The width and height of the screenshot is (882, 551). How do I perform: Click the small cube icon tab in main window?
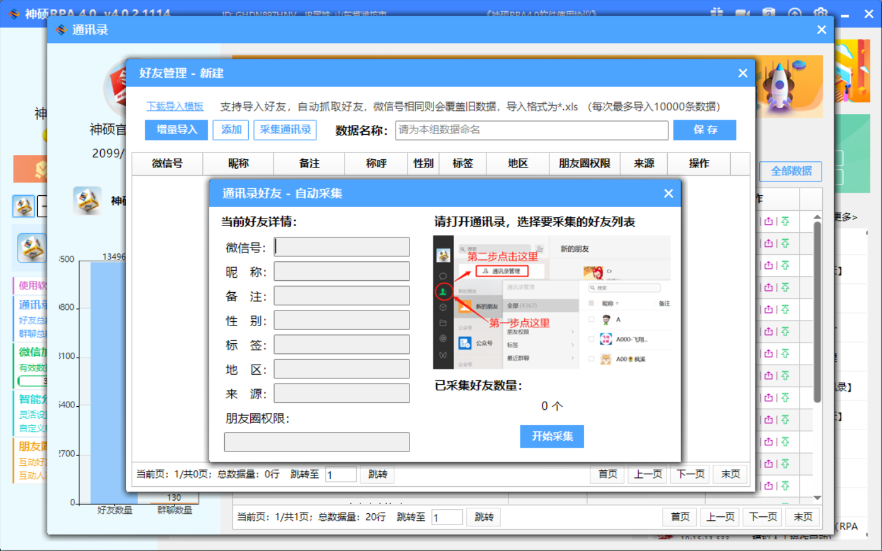(24, 206)
